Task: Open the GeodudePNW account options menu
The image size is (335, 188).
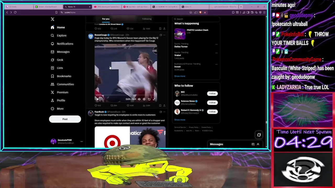Action: click(x=81, y=142)
